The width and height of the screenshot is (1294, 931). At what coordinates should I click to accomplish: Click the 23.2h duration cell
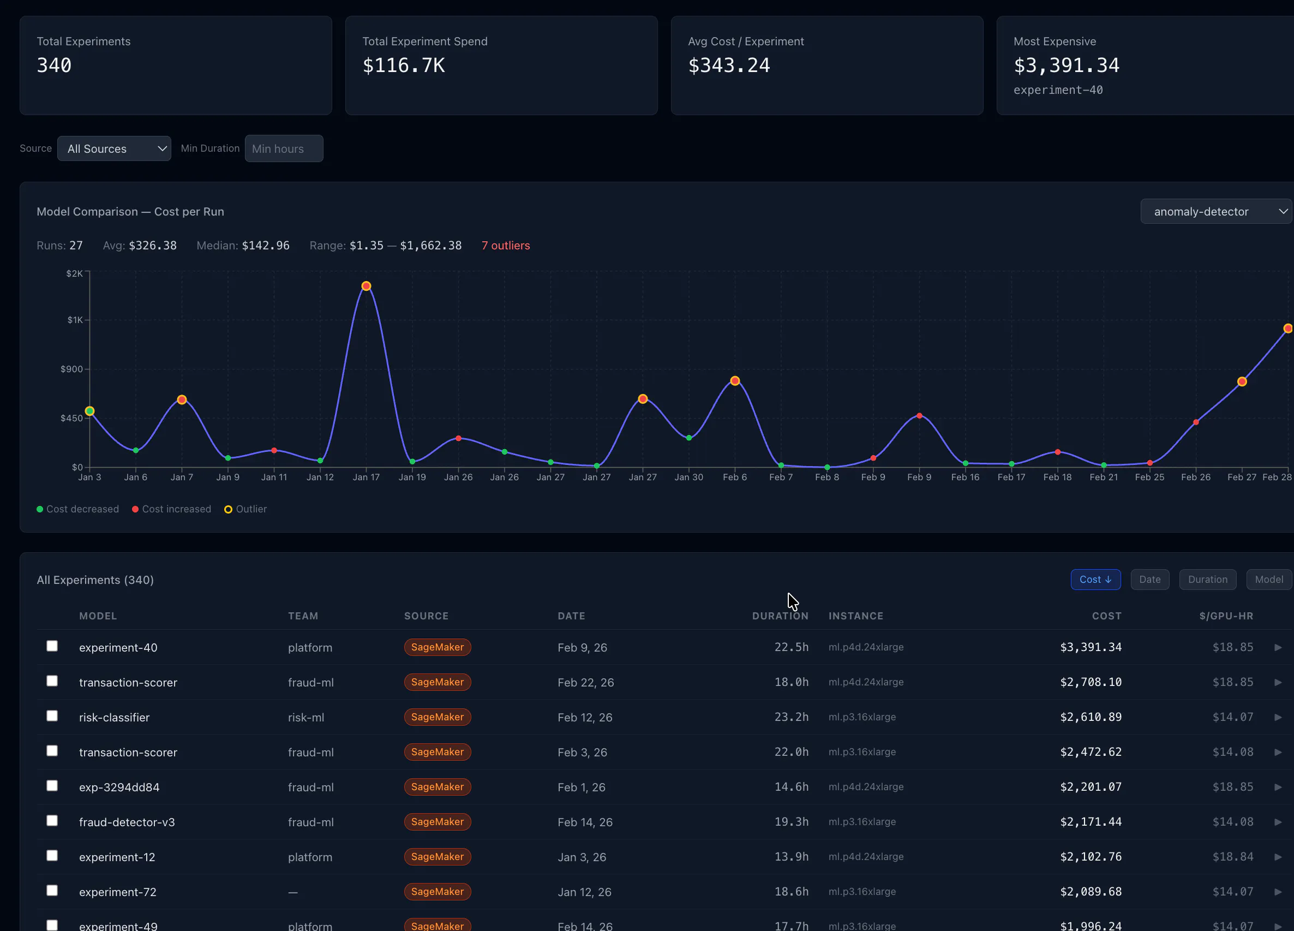[792, 717]
